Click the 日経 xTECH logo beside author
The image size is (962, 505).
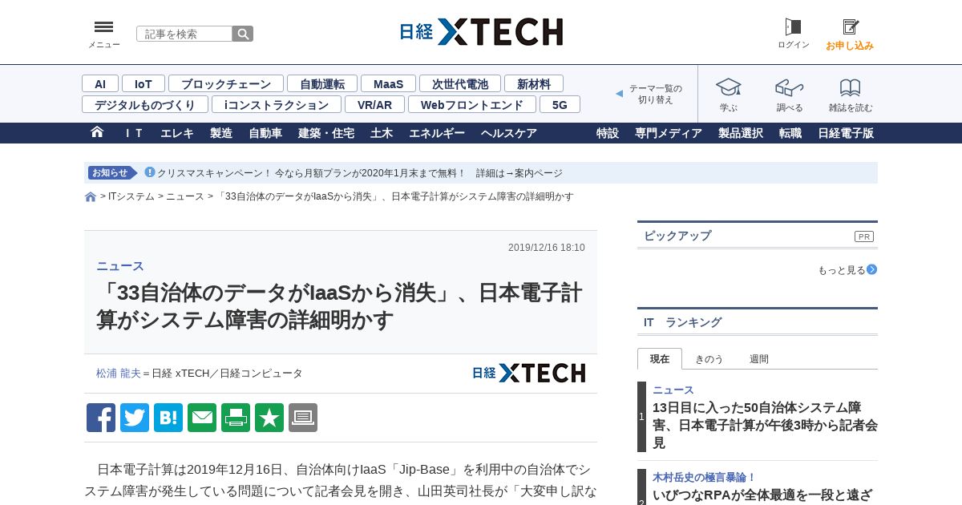(528, 373)
